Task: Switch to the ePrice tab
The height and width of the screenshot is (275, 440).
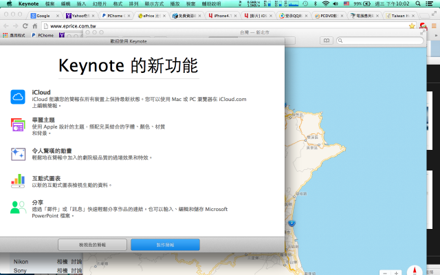Action: click(x=150, y=16)
